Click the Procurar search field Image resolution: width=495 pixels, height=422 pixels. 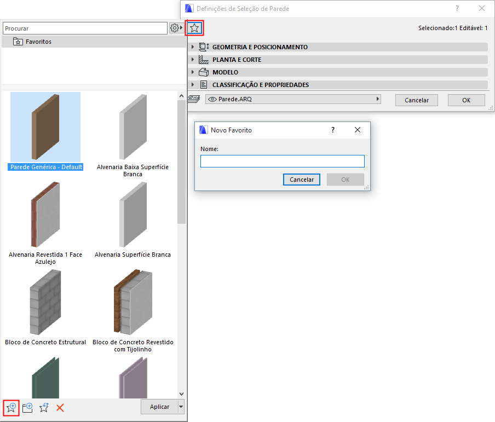85,28
